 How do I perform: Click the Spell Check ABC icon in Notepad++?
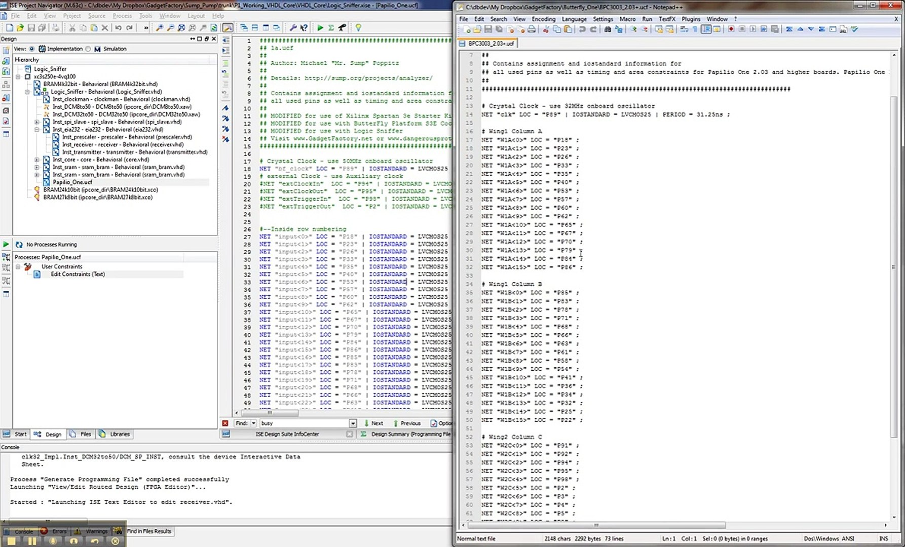tap(854, 29)
